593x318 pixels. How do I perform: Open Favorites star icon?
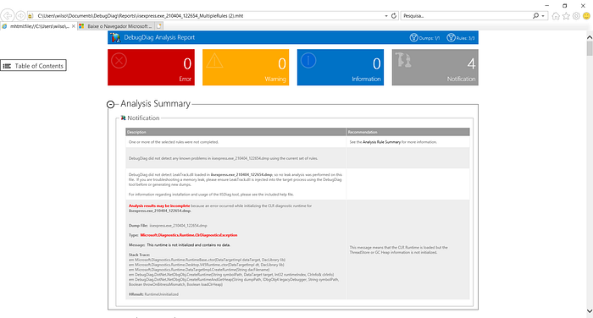[566, 16]
